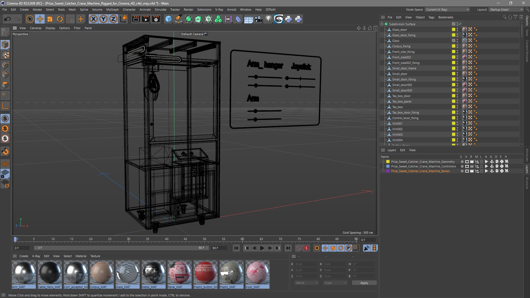Viewport: 530px width, 298px height.
Task: Click the purple Bones layer color swatch
Action: 388,171
